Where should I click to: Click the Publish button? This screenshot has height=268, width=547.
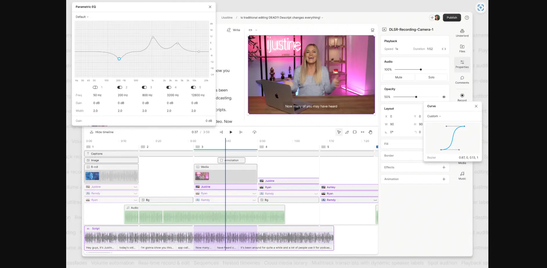(452, 17)
